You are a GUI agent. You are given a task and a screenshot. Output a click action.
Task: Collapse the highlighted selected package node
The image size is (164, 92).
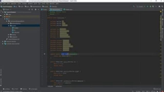(9, 26)
